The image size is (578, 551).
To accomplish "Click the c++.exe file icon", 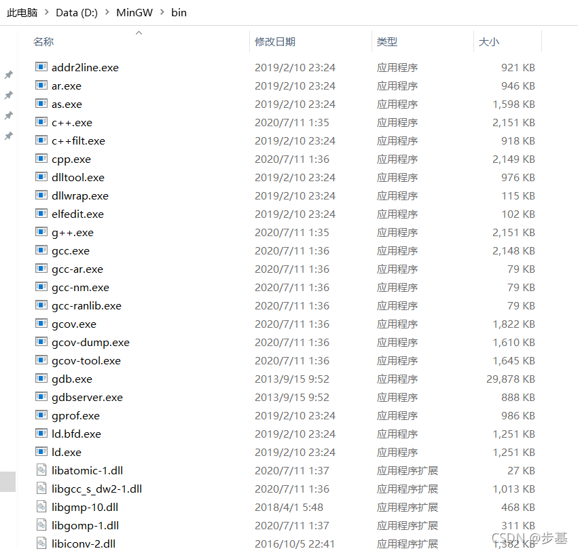I will click(x=41, y=122).
